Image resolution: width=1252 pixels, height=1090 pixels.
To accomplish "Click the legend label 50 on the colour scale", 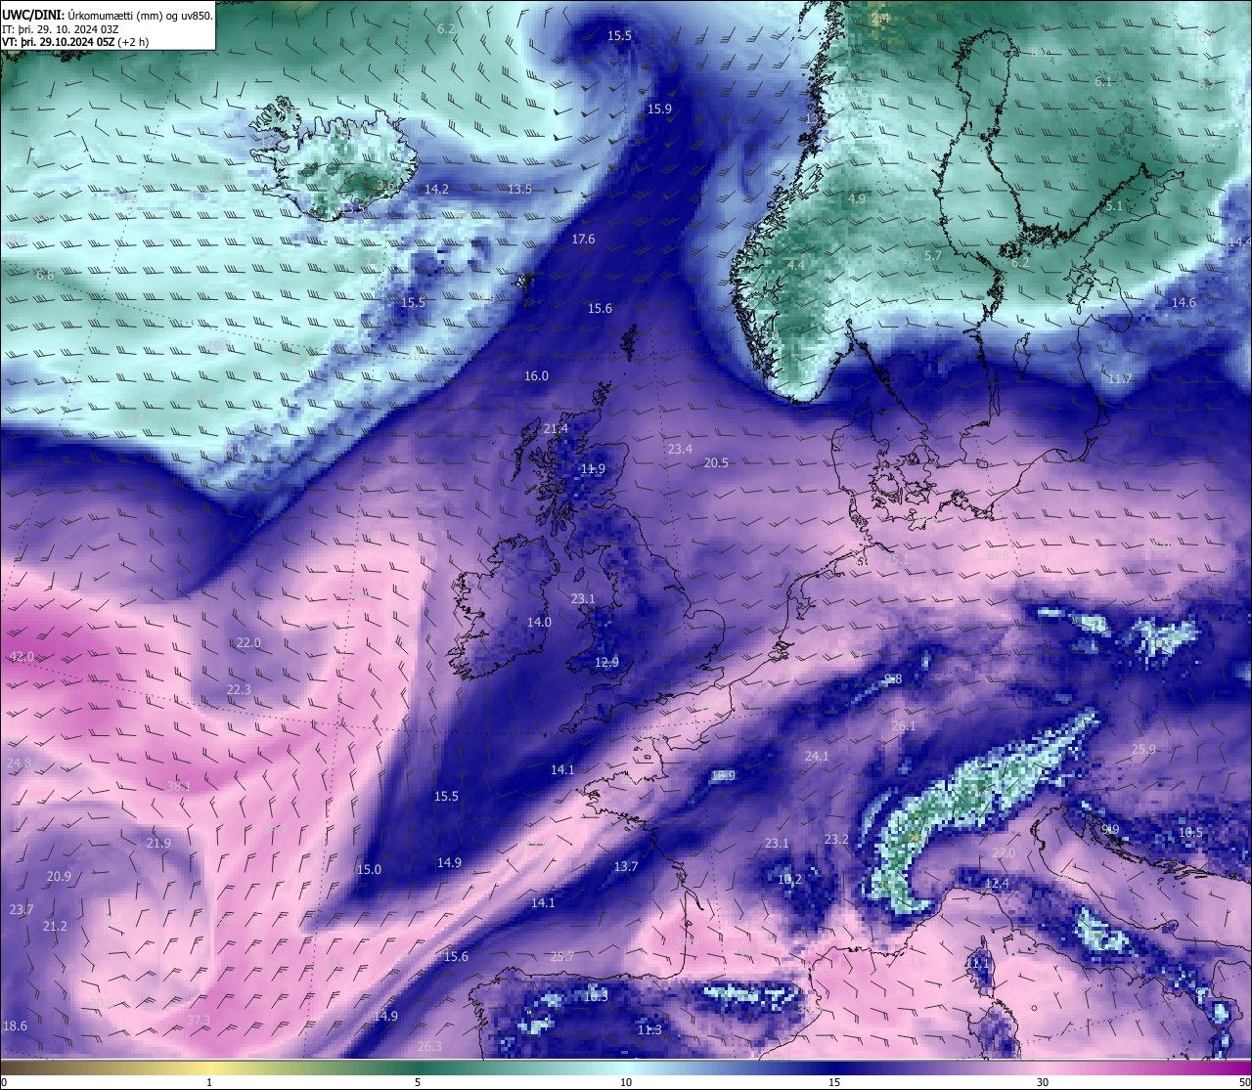I will pyautogui.click(x=1243, y=1082).
